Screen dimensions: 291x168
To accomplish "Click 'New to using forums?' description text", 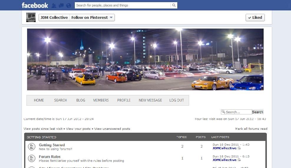I will [55, 149].
